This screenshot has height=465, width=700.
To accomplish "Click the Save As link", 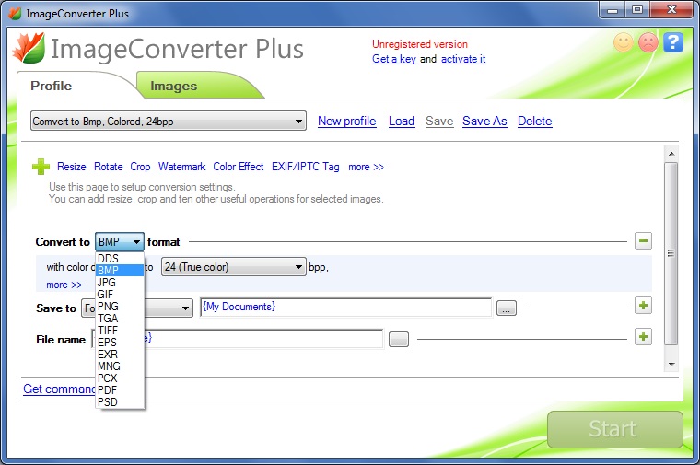I will (x=484, y=121).
